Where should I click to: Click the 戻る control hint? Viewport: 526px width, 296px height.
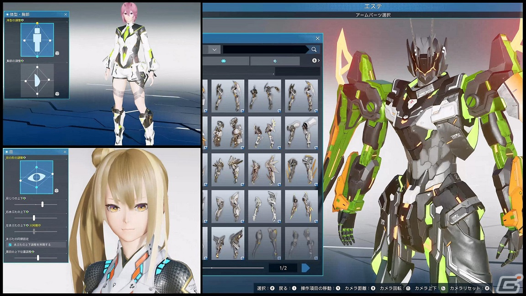tap(288, 288)
